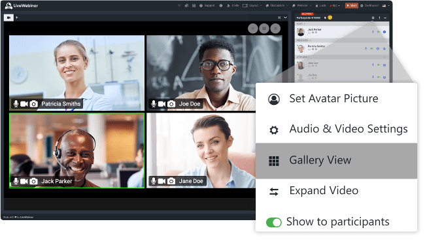
Task: Toggle Jack Parker's camera in participants list
Action: tap(379, 32)
